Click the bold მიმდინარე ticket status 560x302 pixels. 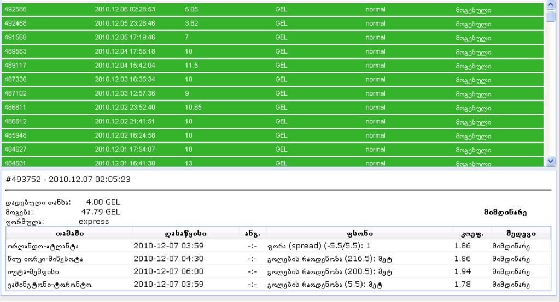click(505, 212)
